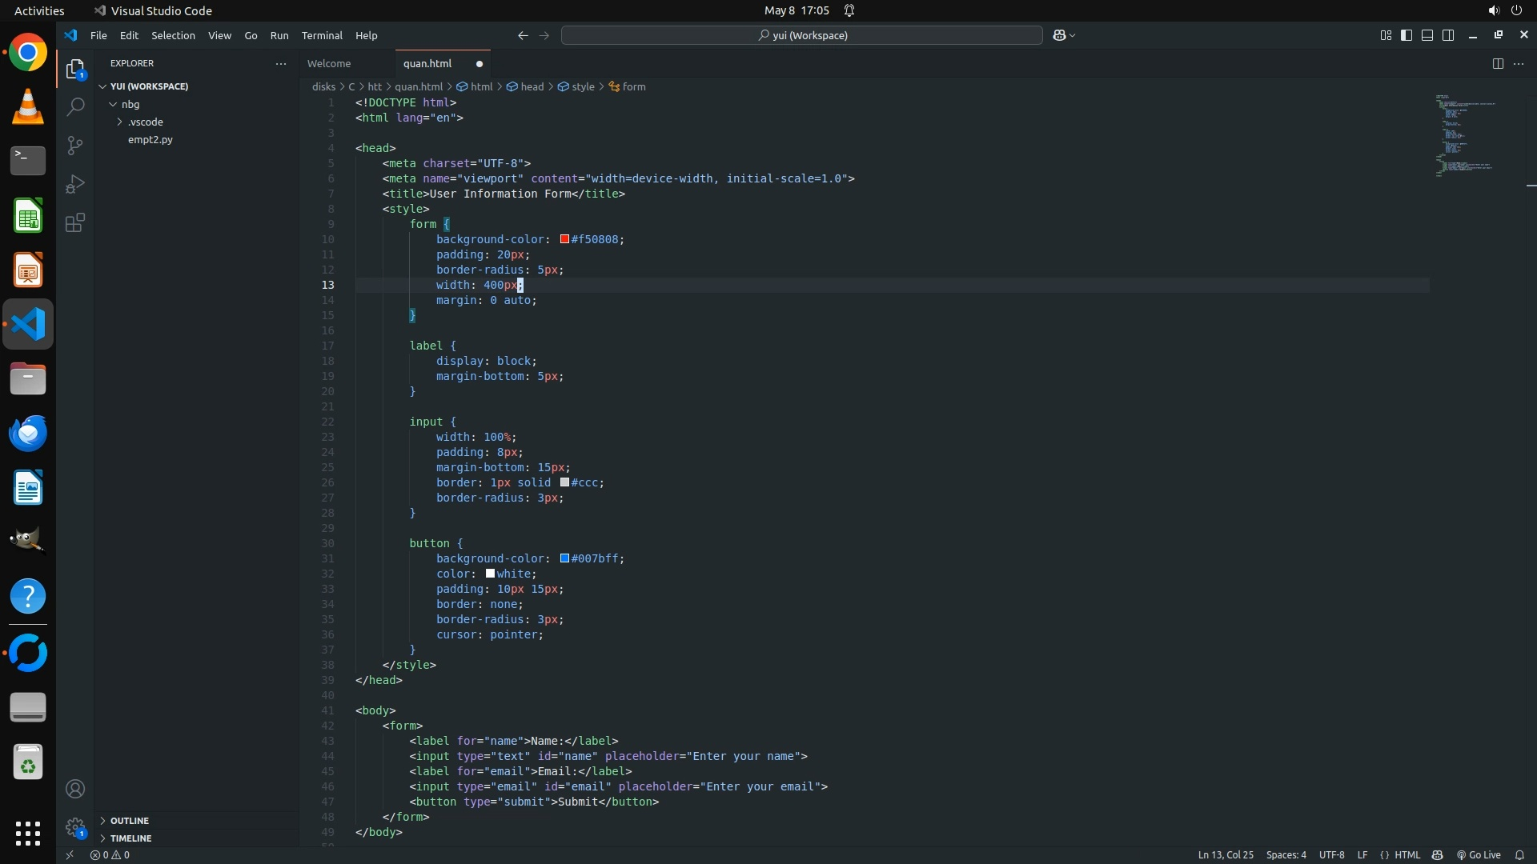
Task: Toggle the bottom panel visibility
Action: coord(1427,35)
